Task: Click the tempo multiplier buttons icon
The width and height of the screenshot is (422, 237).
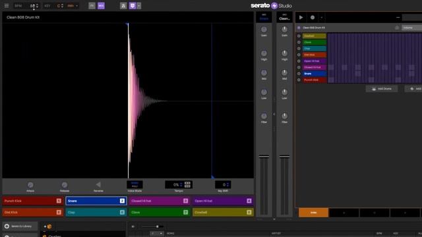Action: tap(187, 184)
